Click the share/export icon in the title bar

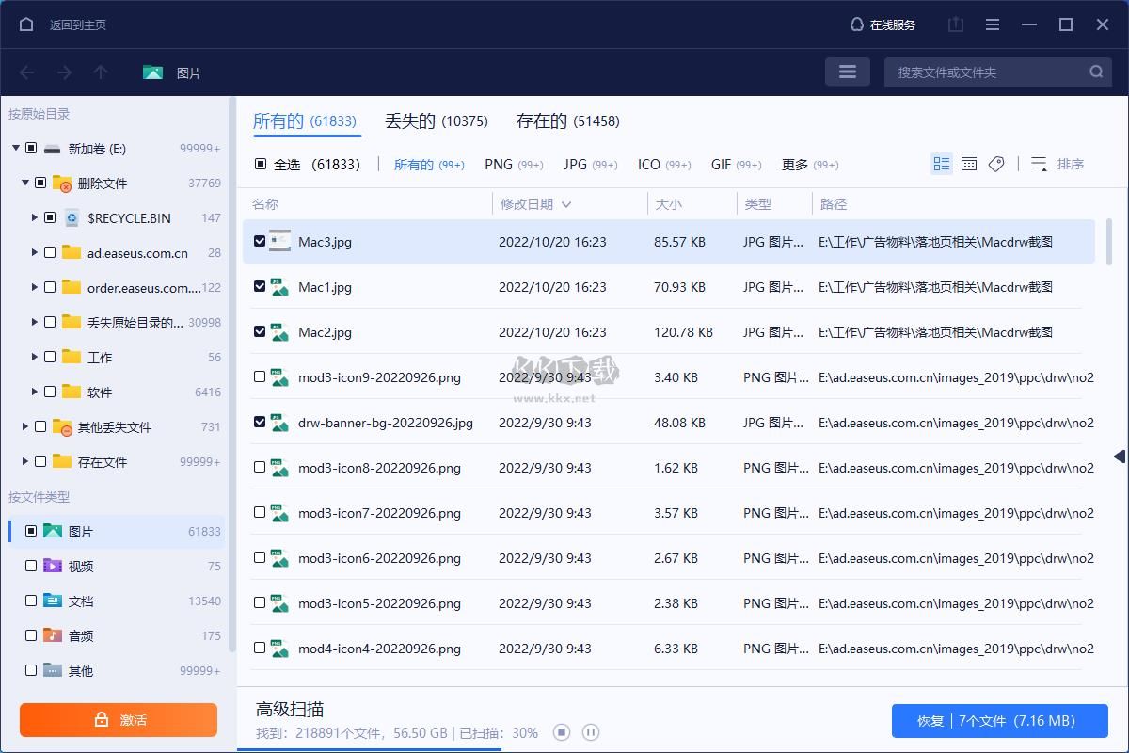click(x=956, y=24)
